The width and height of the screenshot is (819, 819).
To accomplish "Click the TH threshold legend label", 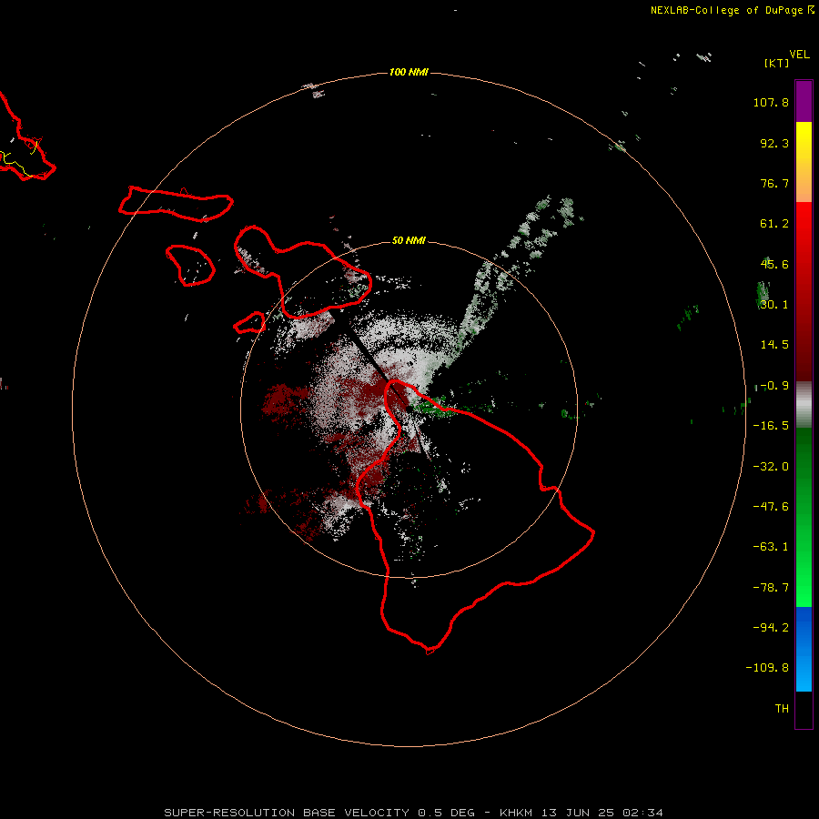I will (x=782, y=709).
